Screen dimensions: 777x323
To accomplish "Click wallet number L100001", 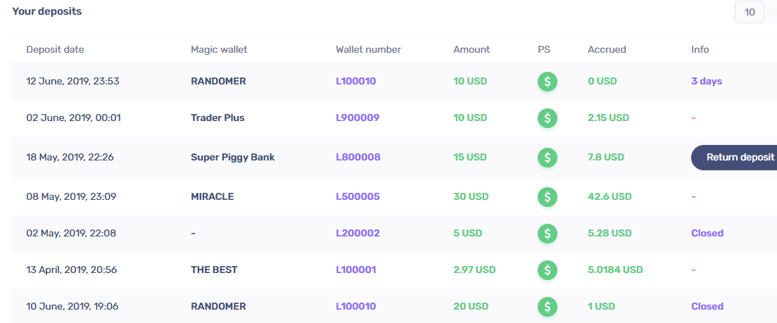I will pyautogui.click(x=356, y=270).
